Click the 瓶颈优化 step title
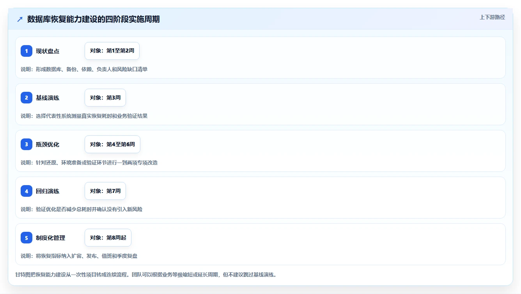521x294 pixels. point(48,145)
